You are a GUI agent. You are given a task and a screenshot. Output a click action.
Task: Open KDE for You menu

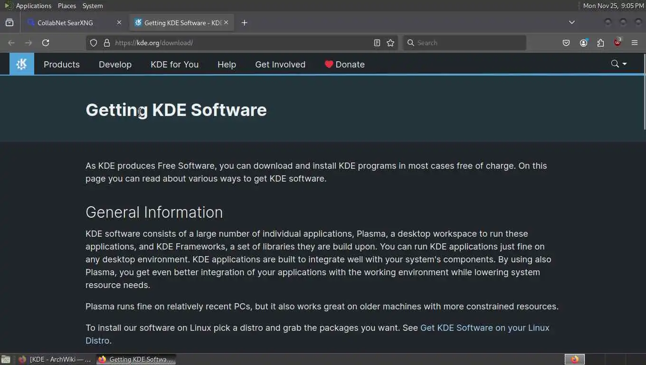174,65
